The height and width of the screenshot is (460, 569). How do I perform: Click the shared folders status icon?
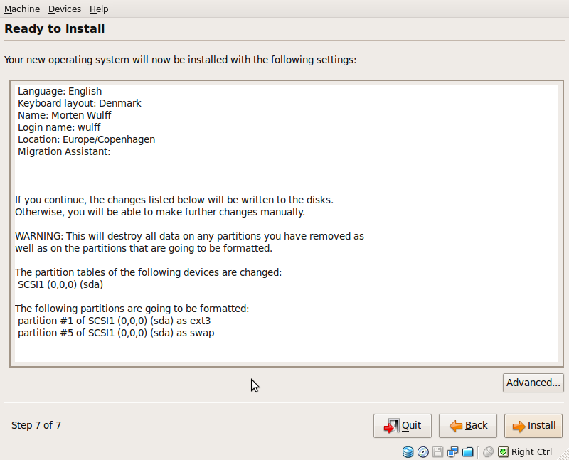468,452
